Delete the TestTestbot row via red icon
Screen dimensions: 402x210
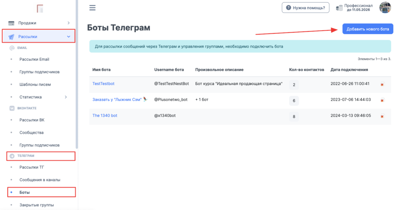pos(382,84)
